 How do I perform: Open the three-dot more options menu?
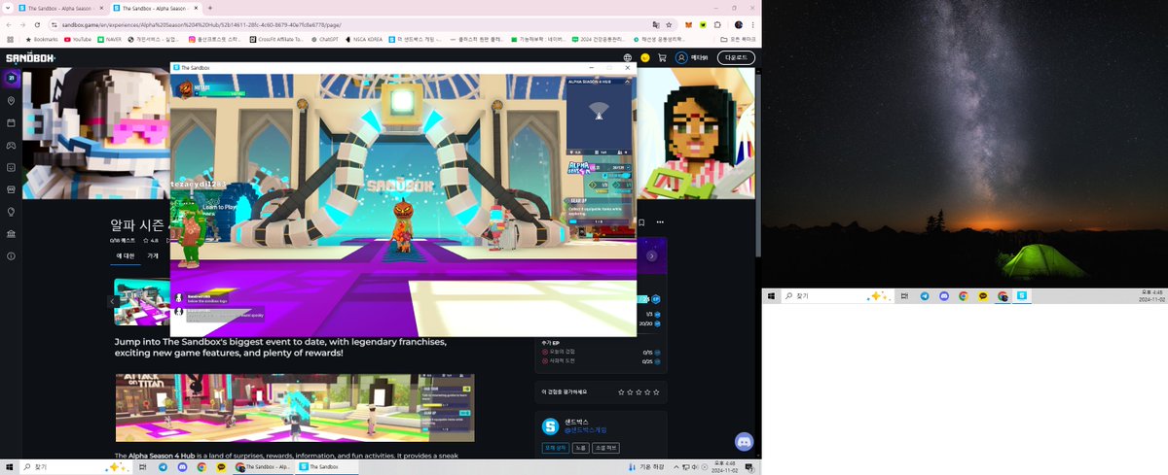(x=659, y=221)
